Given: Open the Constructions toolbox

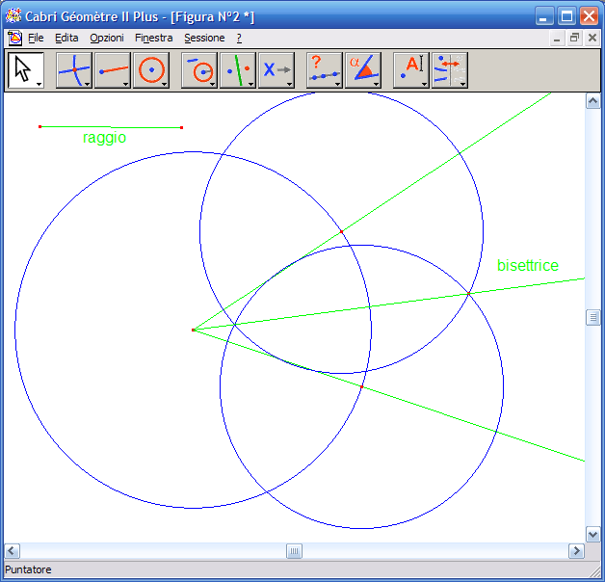Looking at the screenshot, I should [x=199, y=70].
